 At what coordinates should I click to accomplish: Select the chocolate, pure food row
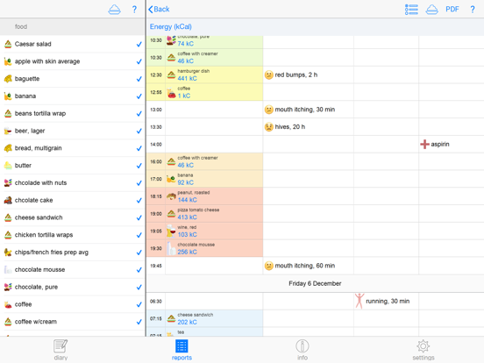72,287
